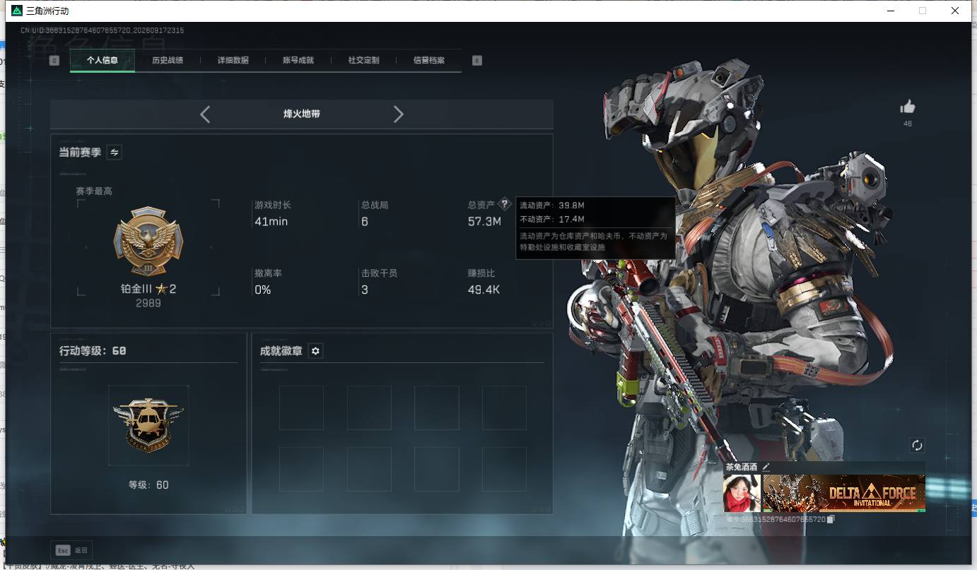Open the Delta Force Invitational banner
The image size is (977, 570).
(x=844, y=492)
